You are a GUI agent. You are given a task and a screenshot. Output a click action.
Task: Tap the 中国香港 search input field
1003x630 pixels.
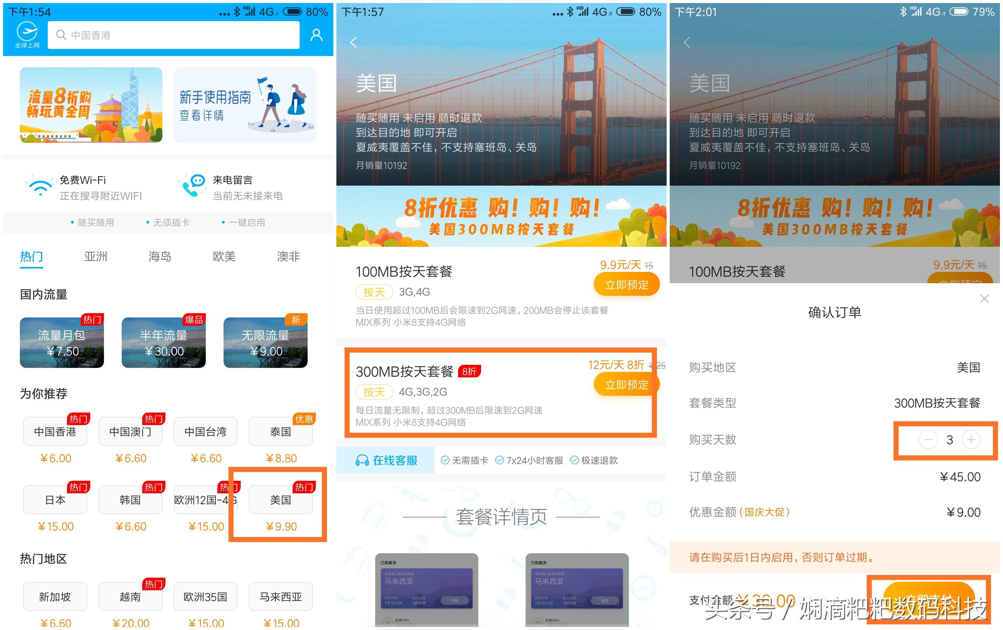pos(175,35)
